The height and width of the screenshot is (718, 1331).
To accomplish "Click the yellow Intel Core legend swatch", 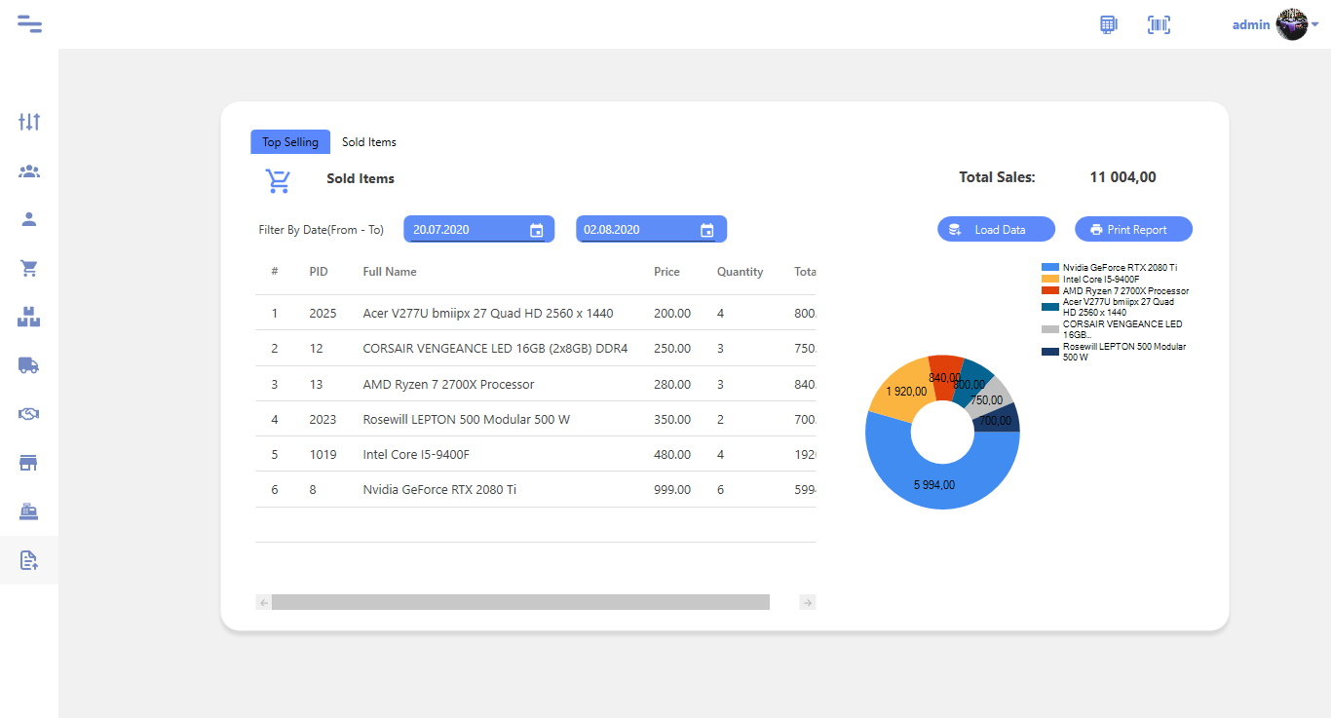I will pyautogui.click(x=1049, y=279).
